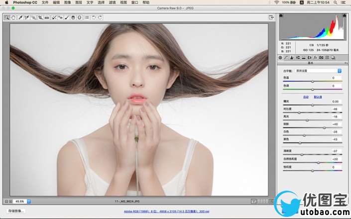
Task: Open the 图层 (Layer) menu
Action: pos(78,2)
